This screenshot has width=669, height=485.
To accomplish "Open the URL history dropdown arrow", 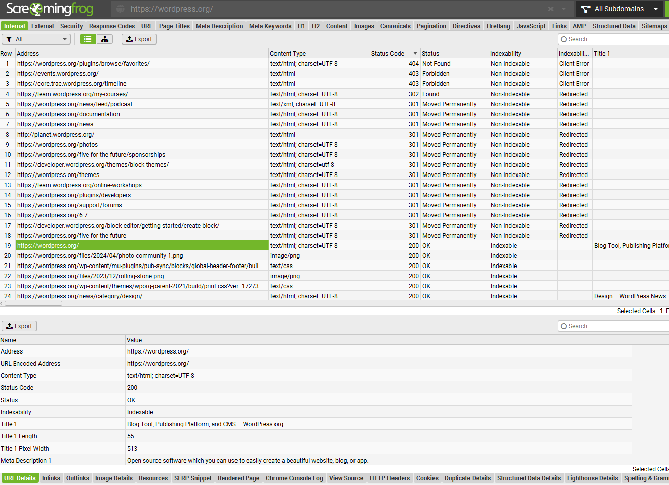I will (564, 9).
